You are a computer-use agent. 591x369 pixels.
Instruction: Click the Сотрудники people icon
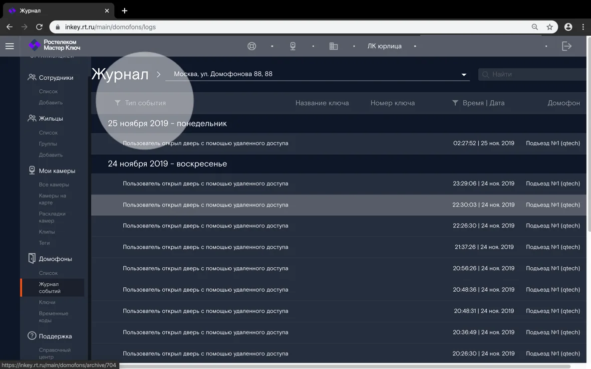tap(31, 77)
